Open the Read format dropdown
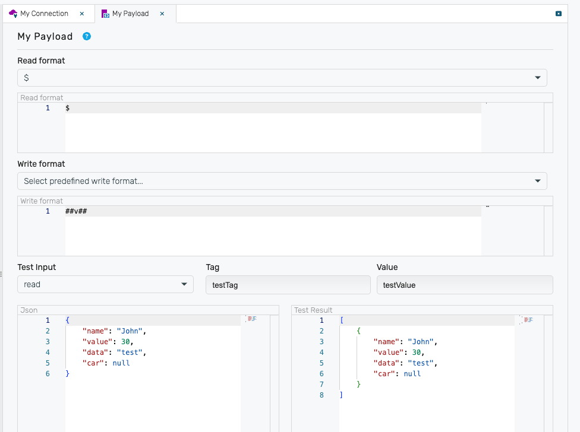Screen dimensions: 580x432 (282, 78)
